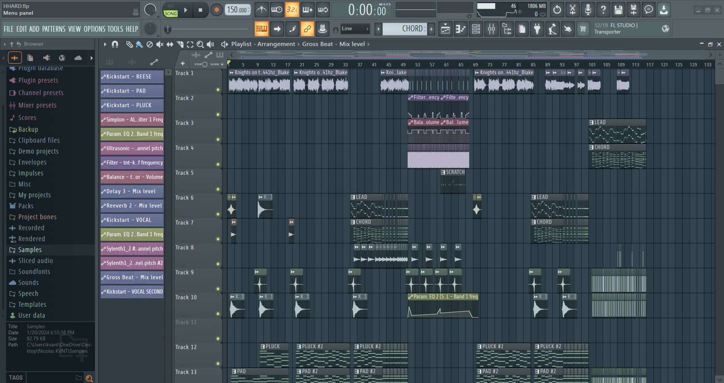Add new pattern with plus button
This screenshot has width=724, height=383.
click(431, 29)
